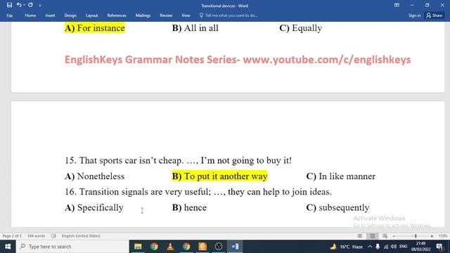Open the 16°C Haze weather widget
The image size is (450, 253).
[347, 247]
